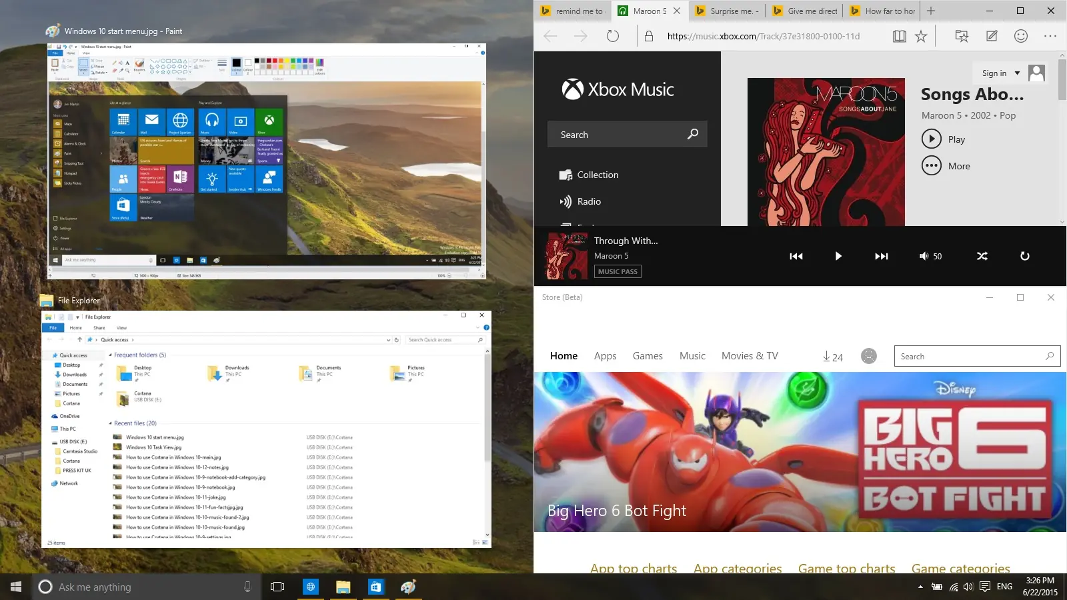Image resolution: width=1067 pixels, height=600 pixels.
Task: Click the Play button for Songs About Jane
Action: pos(944,139)
